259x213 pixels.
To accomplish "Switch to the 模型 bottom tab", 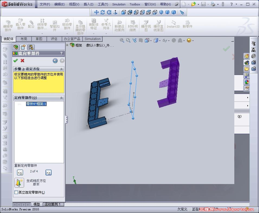I will click(x=37, y=204).
